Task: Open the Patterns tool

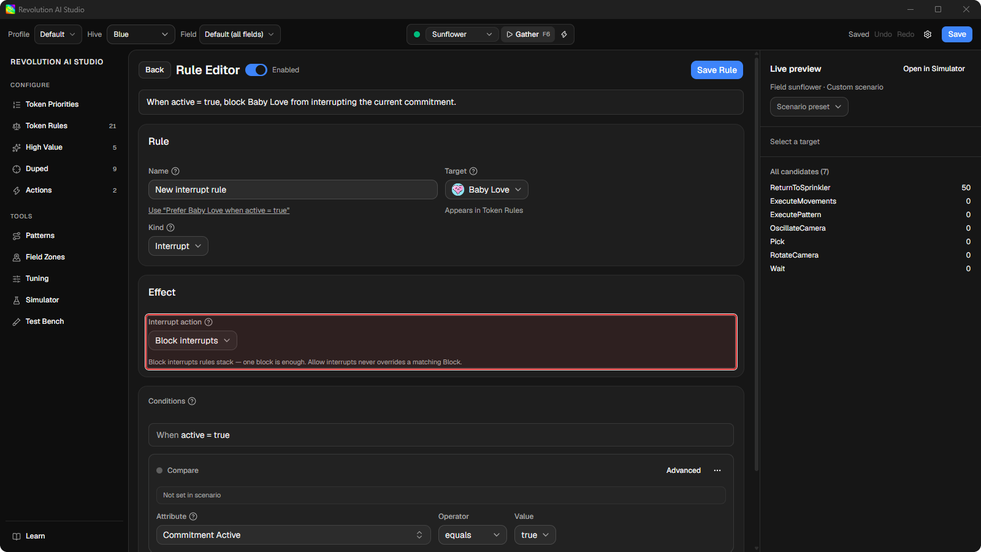Action: tap(64, 236)
